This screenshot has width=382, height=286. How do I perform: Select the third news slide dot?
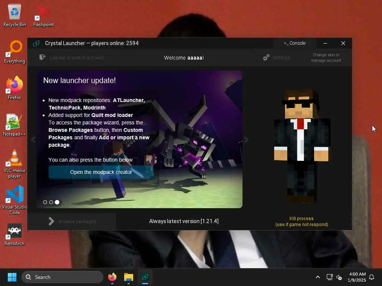[x=57, y=202]
